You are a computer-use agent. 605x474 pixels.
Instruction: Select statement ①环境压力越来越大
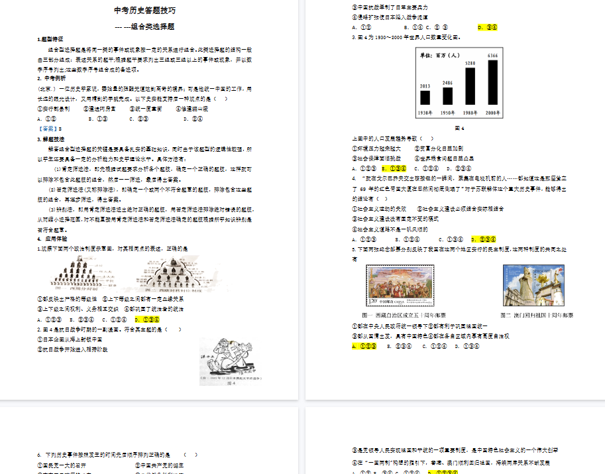coord(376,148)
